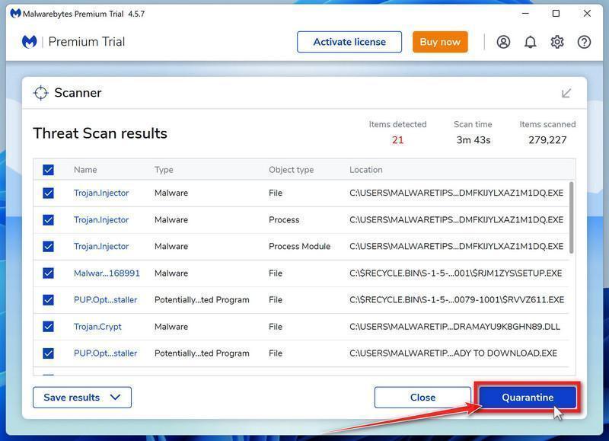
Task: Uncheck the Trojan.Injector Process row checkbox
Action: (48, 220)
